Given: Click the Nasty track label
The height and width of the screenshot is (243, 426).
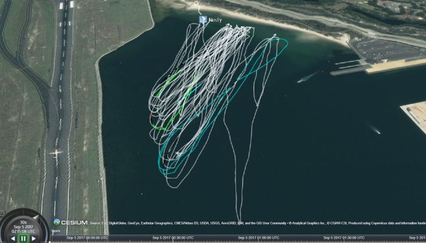Looking at the screenshot, I should coord(215,20).
